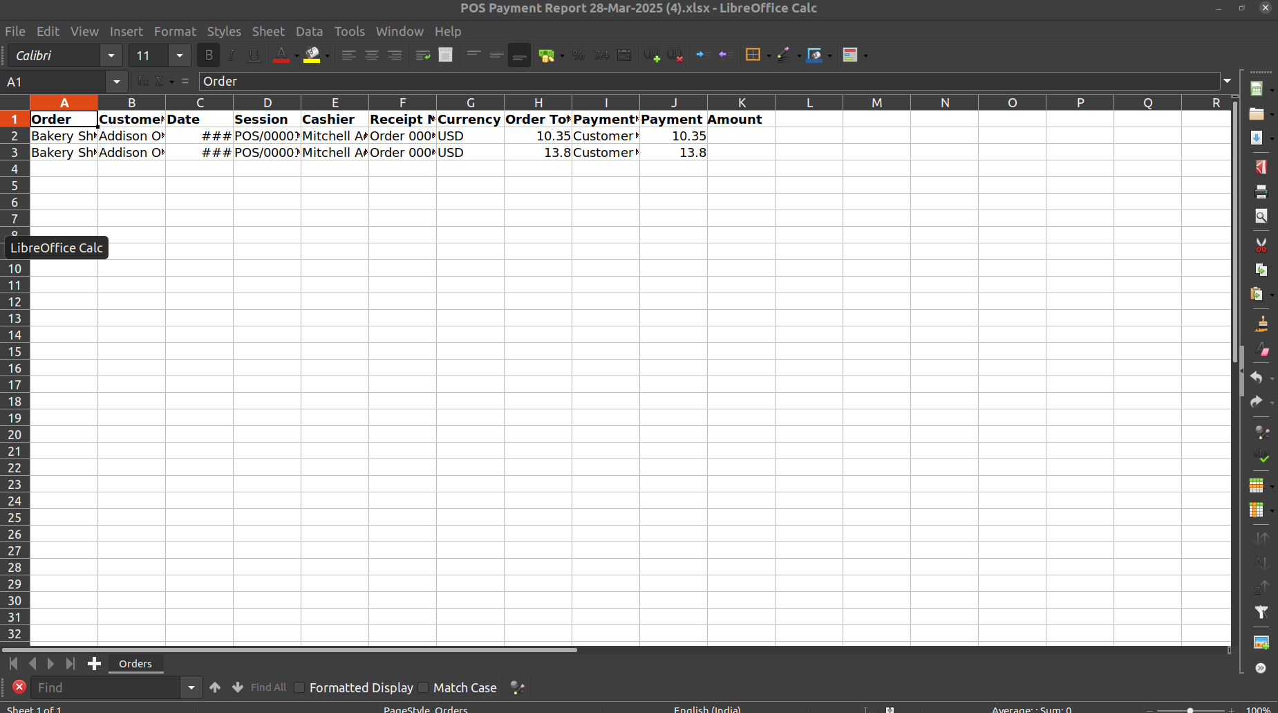1278x713 pixels.
Task: Open the font size dropdown
Action: (180, 55)
